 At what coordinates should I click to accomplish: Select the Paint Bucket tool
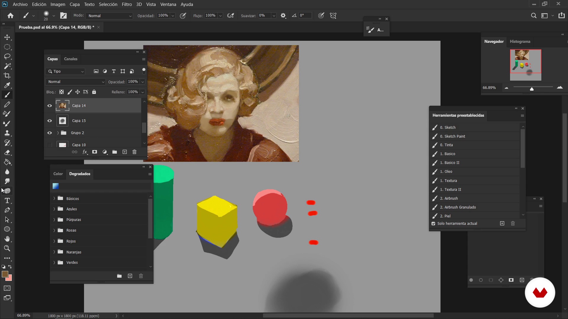click(x=7, y=162)
